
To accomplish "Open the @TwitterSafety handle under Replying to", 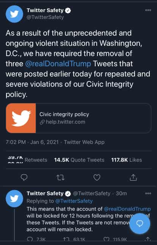I will click(74, 201).
